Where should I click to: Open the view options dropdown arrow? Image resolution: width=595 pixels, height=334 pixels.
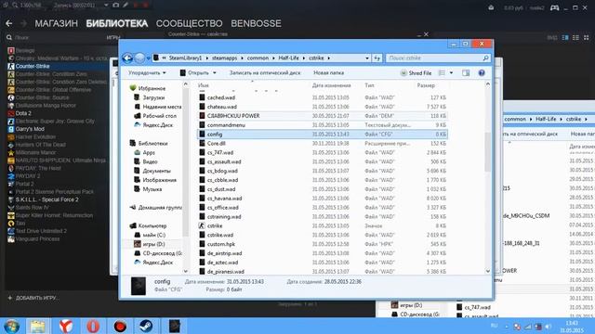click(x=451, y=72)
